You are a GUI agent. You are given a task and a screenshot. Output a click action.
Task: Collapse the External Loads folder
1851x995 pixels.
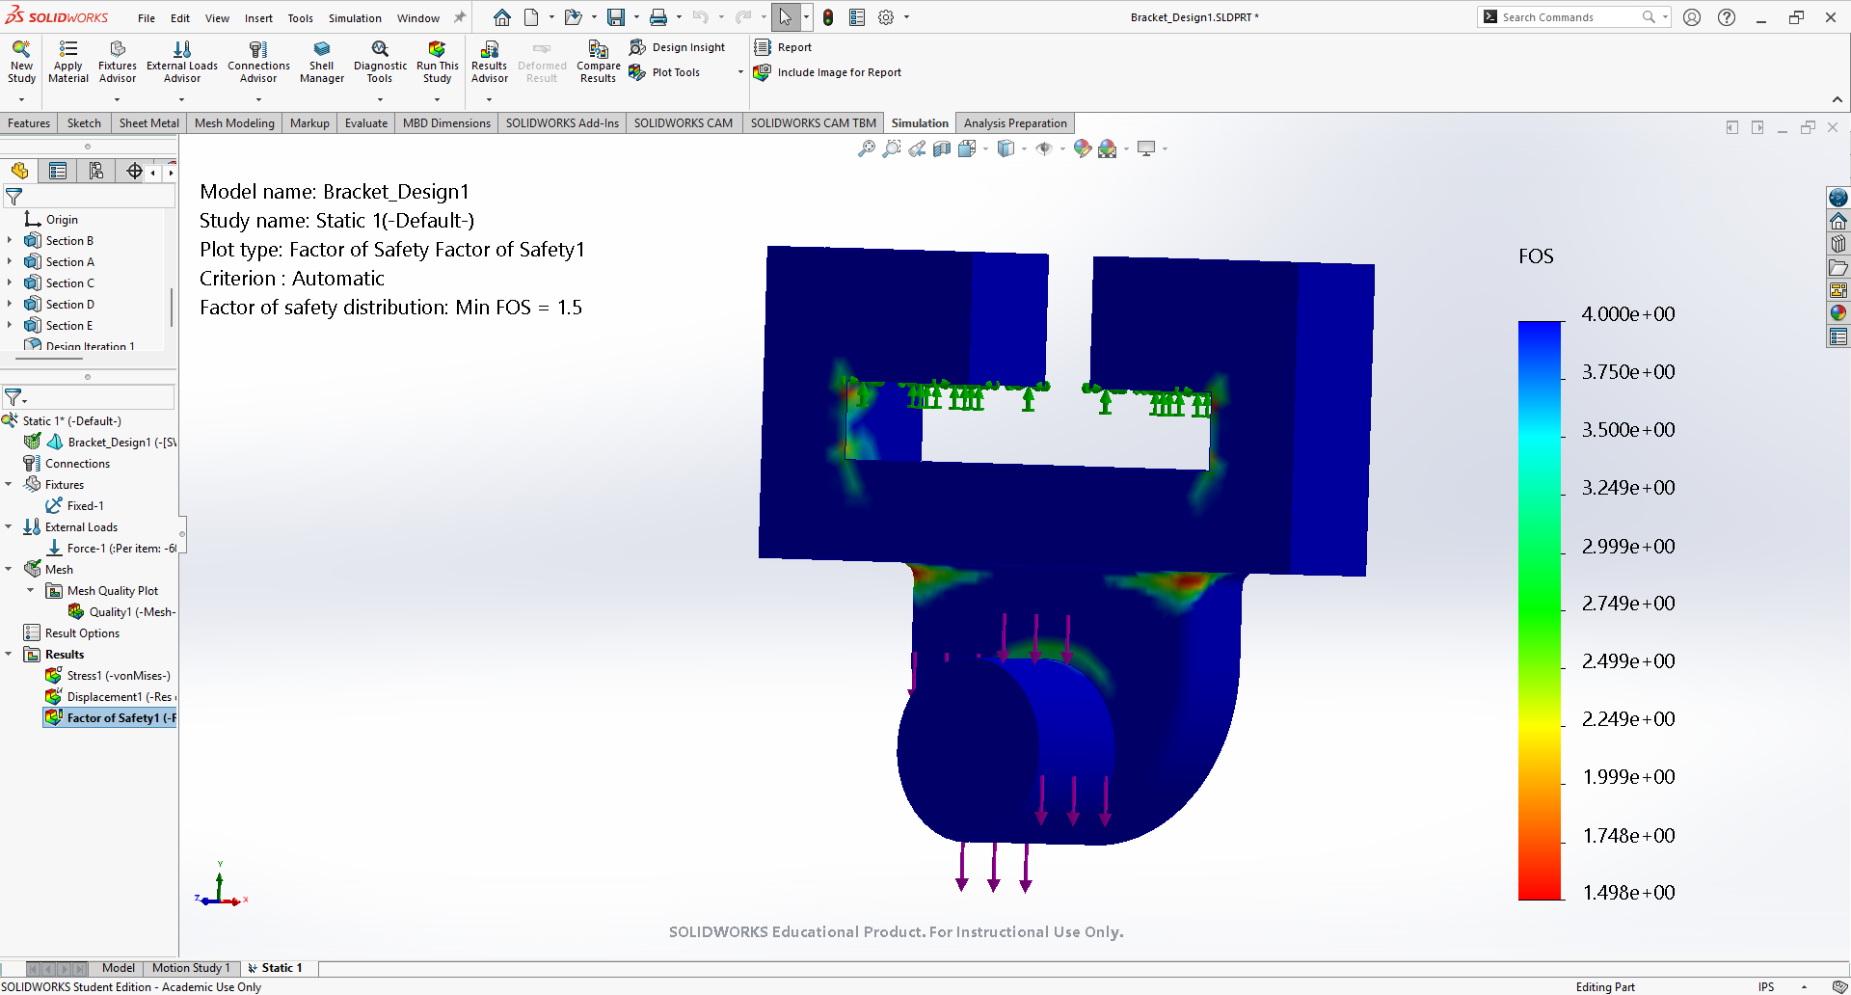point(9,527)
